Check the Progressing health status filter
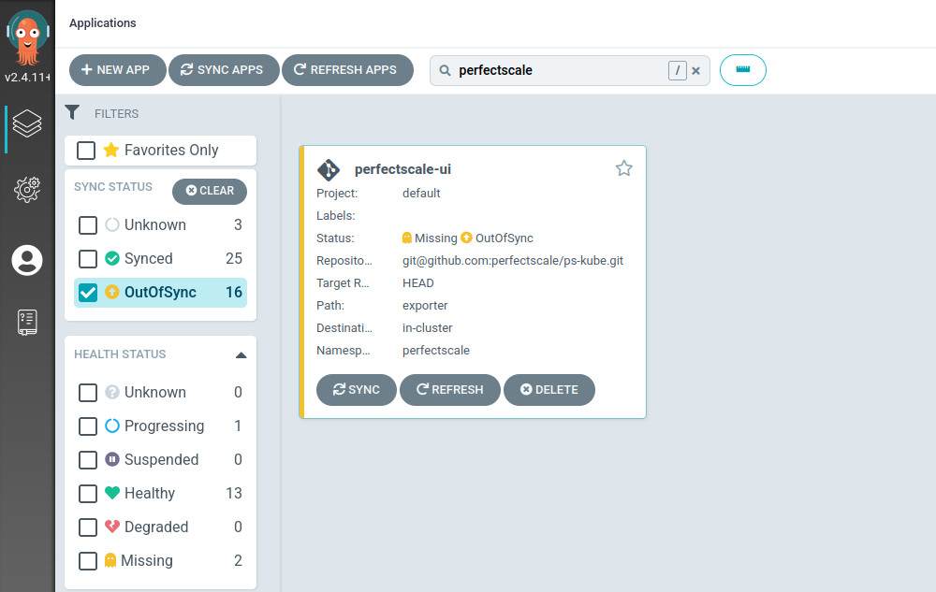936x592 pixels. click(x=88, y=426)
